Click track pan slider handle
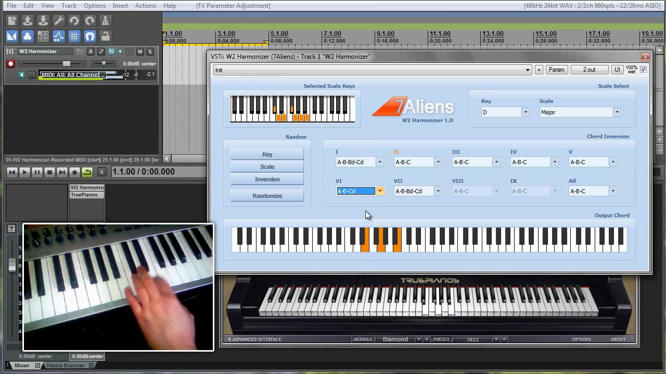The height and width of the screenshot is (374, 666). pyautogui.click(x=104, y=63)
